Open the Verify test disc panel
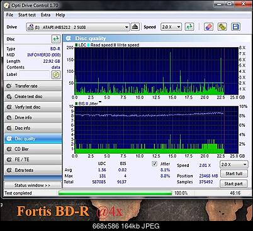The width and height of the screenshot is (253, 231). click(x=33, y=107)
